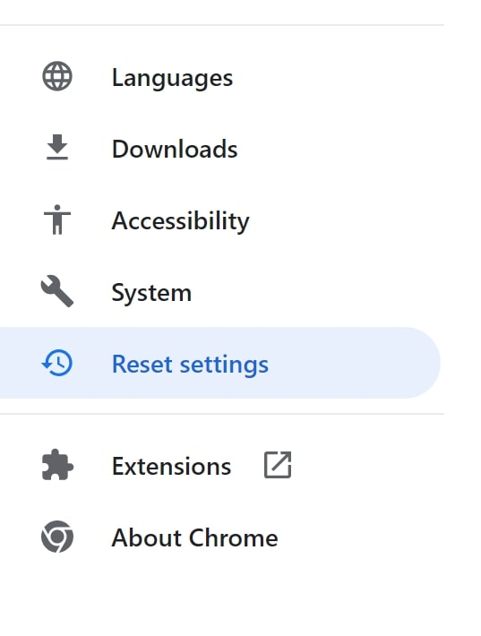Open the Languages settings section

pos(221,77)
